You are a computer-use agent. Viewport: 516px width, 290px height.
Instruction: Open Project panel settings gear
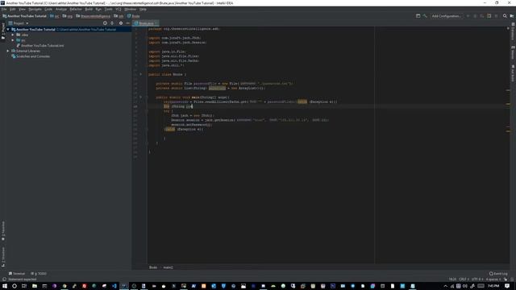[121, 23]
